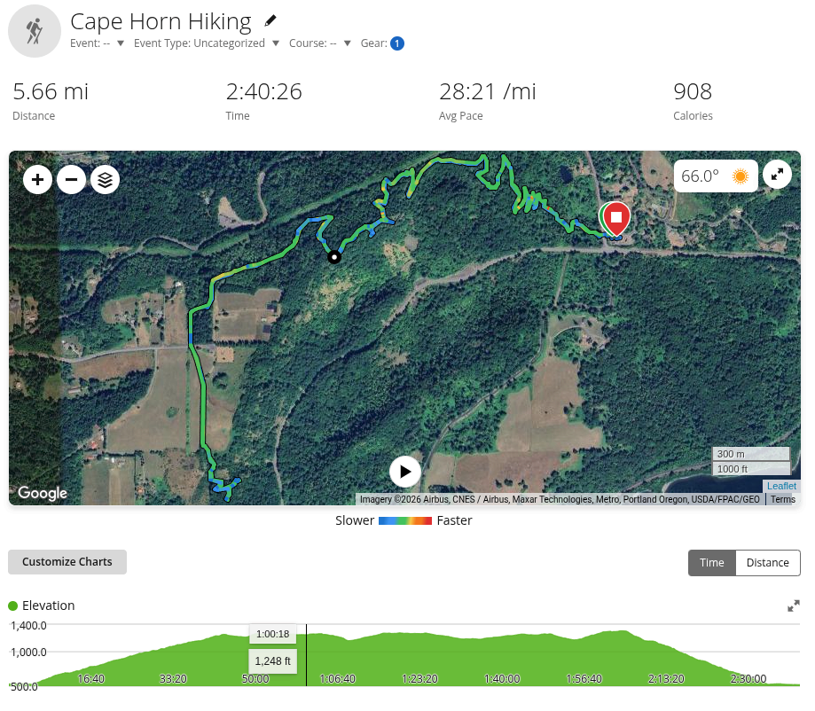Click the red finish marker on map
The width and height of the screenshot is (815, 711).
tap(616, 219)
